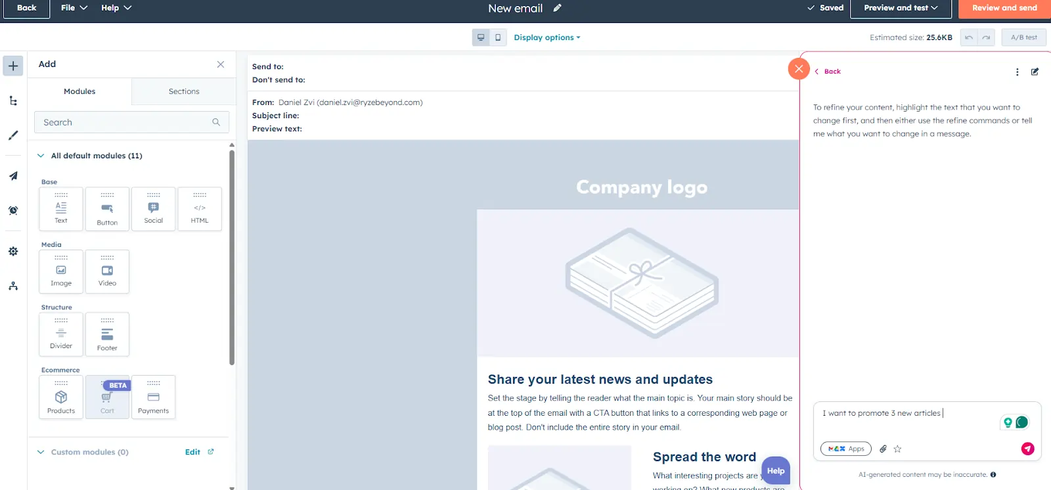Click the 'Share your latest news and updates' heading

(x=600, y=380)
